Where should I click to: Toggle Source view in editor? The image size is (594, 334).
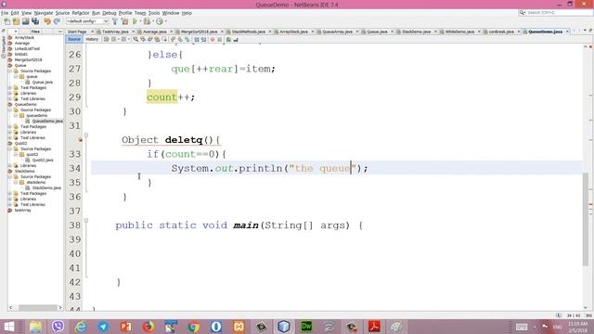(74, 39)
